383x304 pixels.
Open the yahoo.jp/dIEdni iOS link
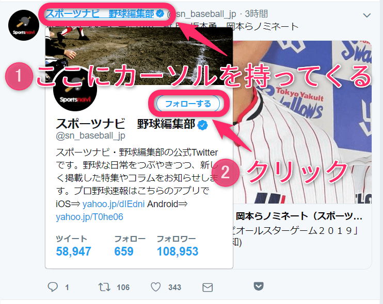(114, 204)
